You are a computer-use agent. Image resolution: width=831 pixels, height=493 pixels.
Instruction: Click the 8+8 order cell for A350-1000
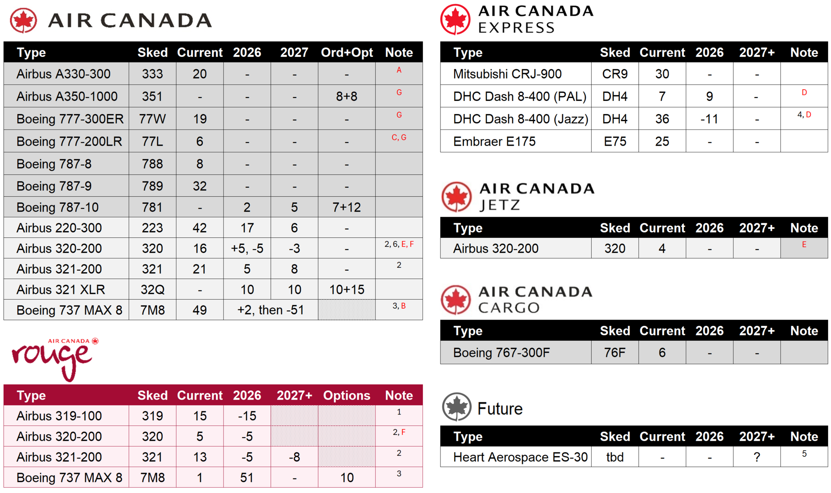[x=347, y=96]
